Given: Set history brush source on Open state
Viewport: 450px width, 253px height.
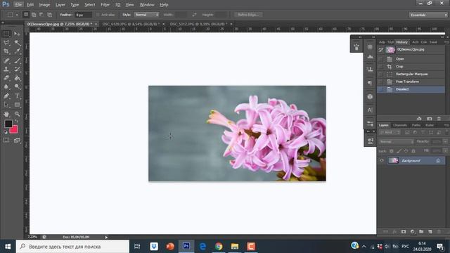Looking at the screenshot, I should pos(381,59).
